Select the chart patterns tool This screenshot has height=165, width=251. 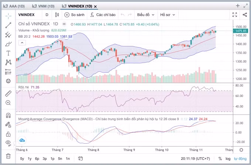pyautogui.click(x=8, y=62)
